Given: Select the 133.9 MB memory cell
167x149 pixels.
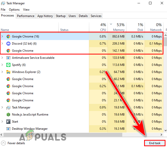Looking at the screenshot, I should [117, 58].
